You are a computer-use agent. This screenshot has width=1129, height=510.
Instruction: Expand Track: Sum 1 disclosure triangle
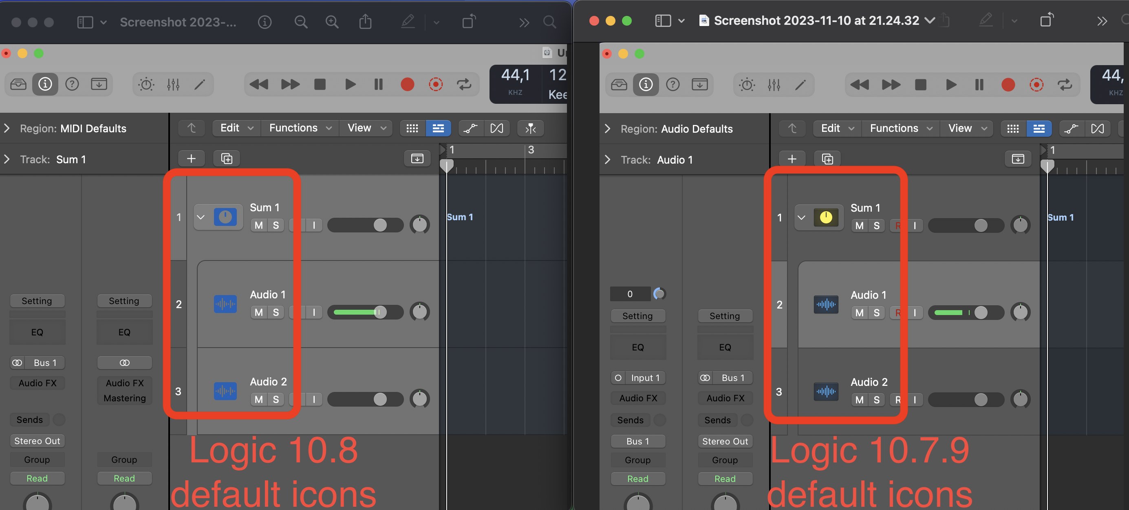click(x=7, y=159)
